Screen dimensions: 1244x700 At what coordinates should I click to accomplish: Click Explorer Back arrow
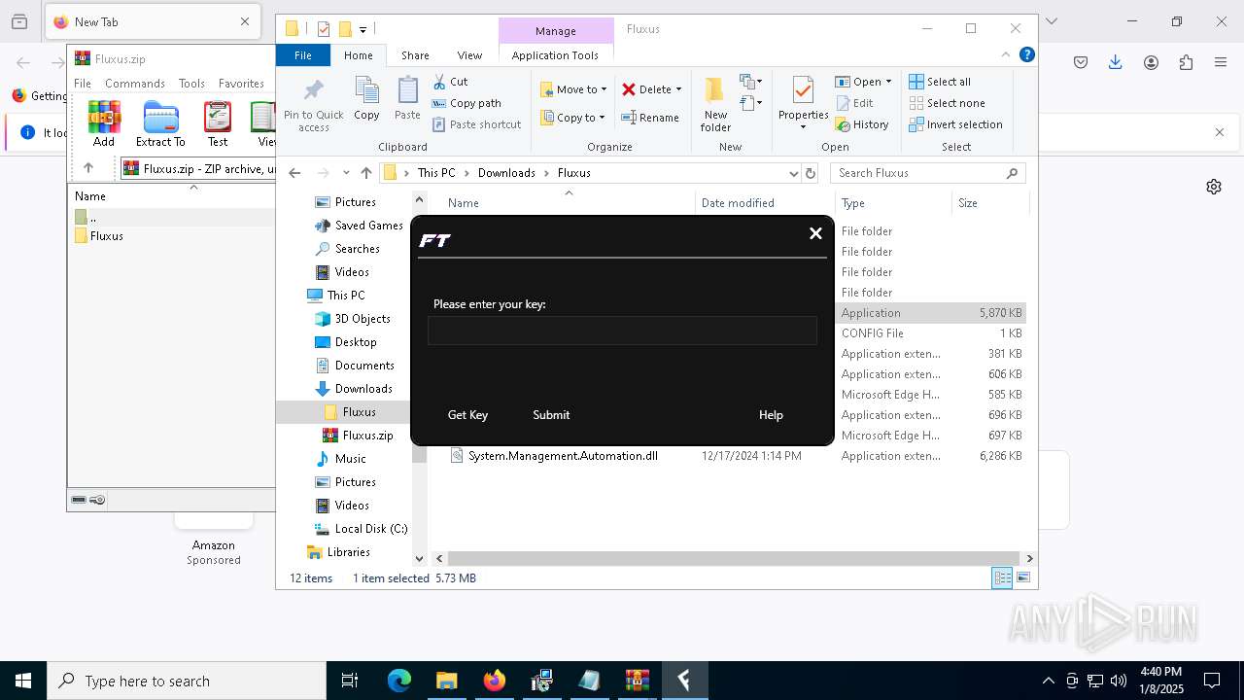click(294, 173)
